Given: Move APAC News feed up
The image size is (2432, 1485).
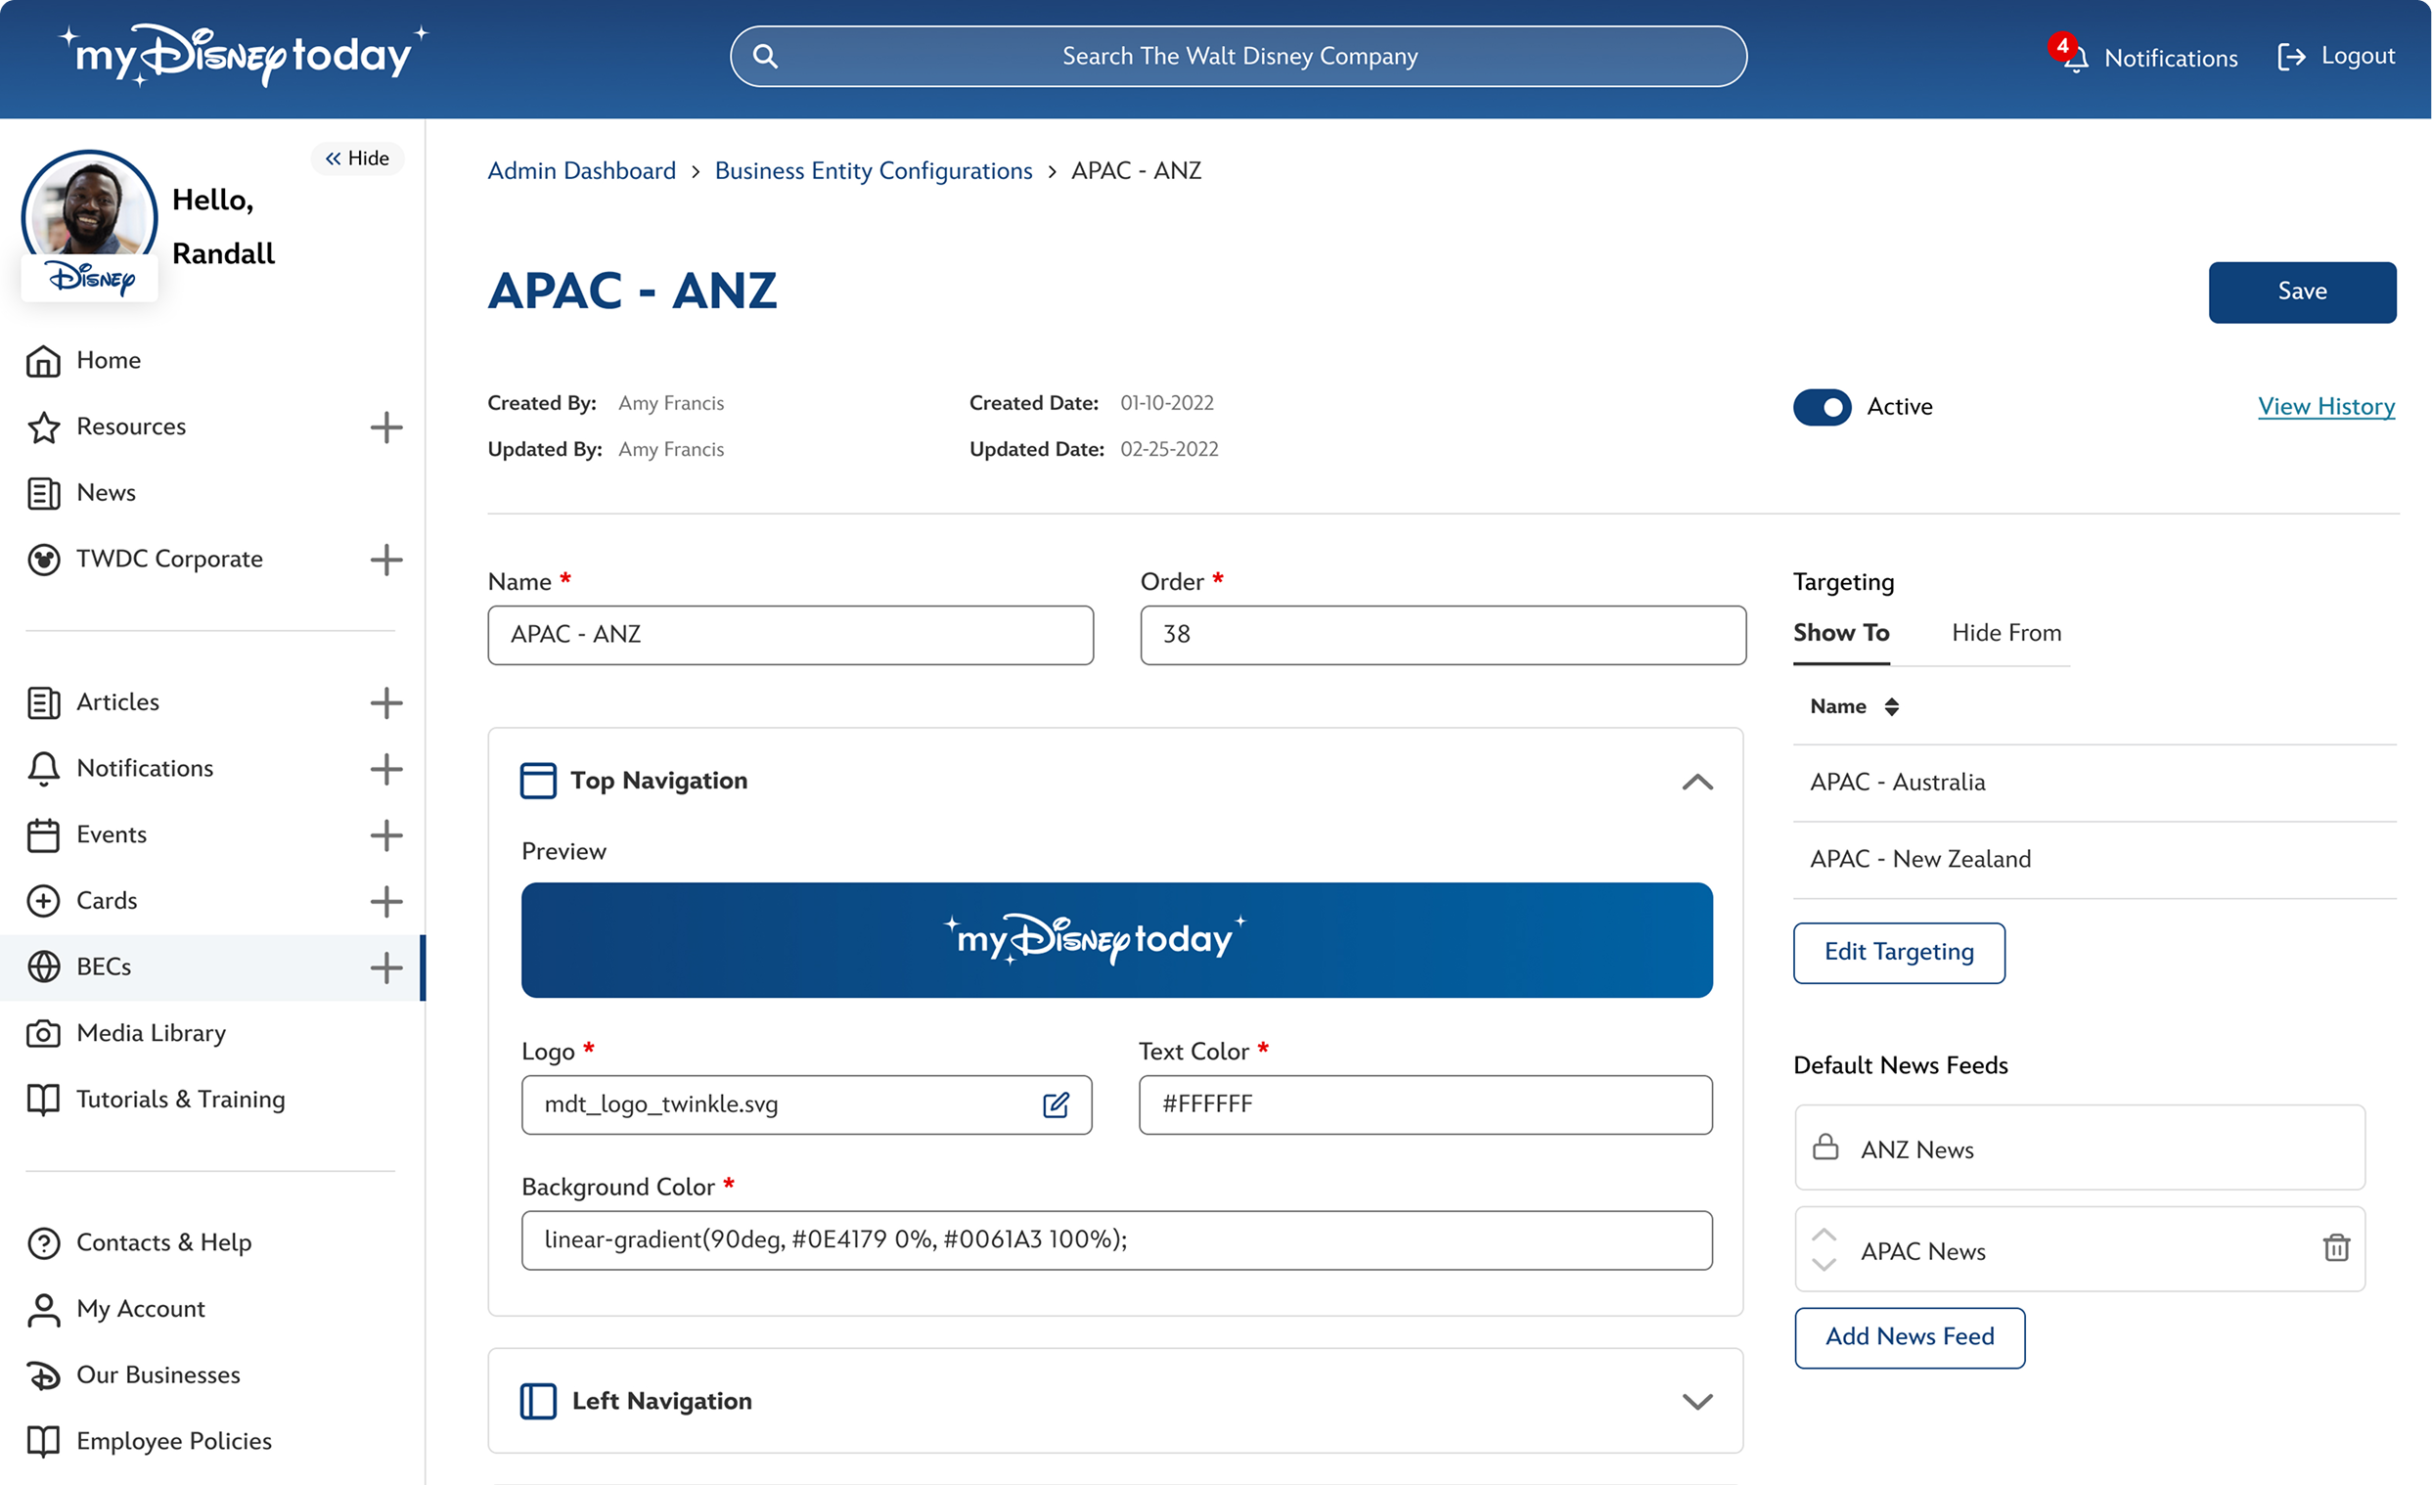Looking at the screenshot, I should [1823, 1236].
